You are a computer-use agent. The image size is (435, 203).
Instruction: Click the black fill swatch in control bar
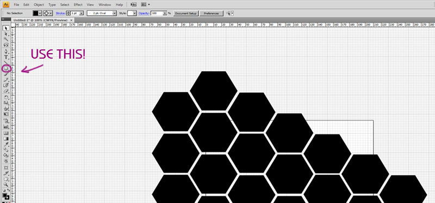pyautogui.click(x=35, y=13)
